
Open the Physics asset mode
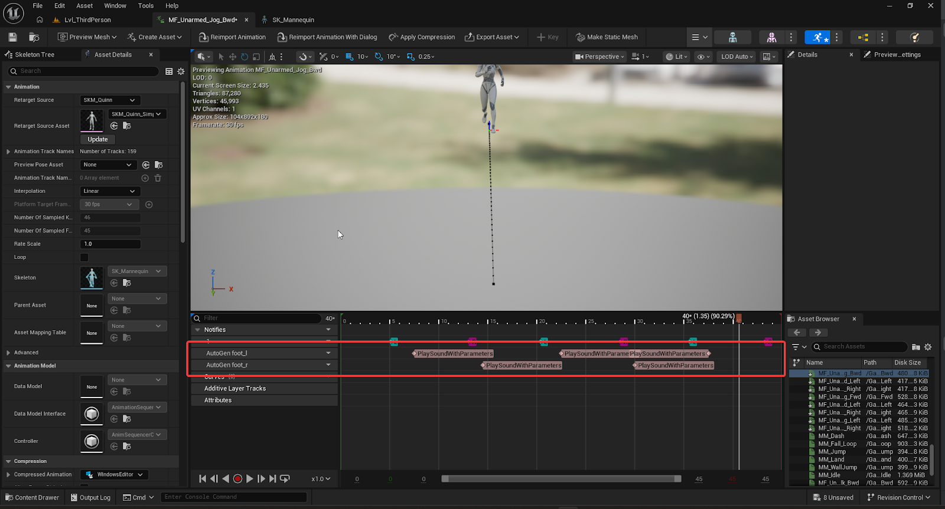click(914, 37)
